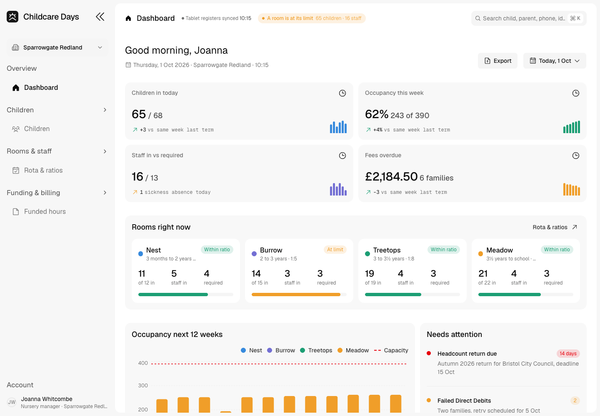Open the Burrow room card
The image size is (600, 416).
pyautogui.click(x=299, y=271)
